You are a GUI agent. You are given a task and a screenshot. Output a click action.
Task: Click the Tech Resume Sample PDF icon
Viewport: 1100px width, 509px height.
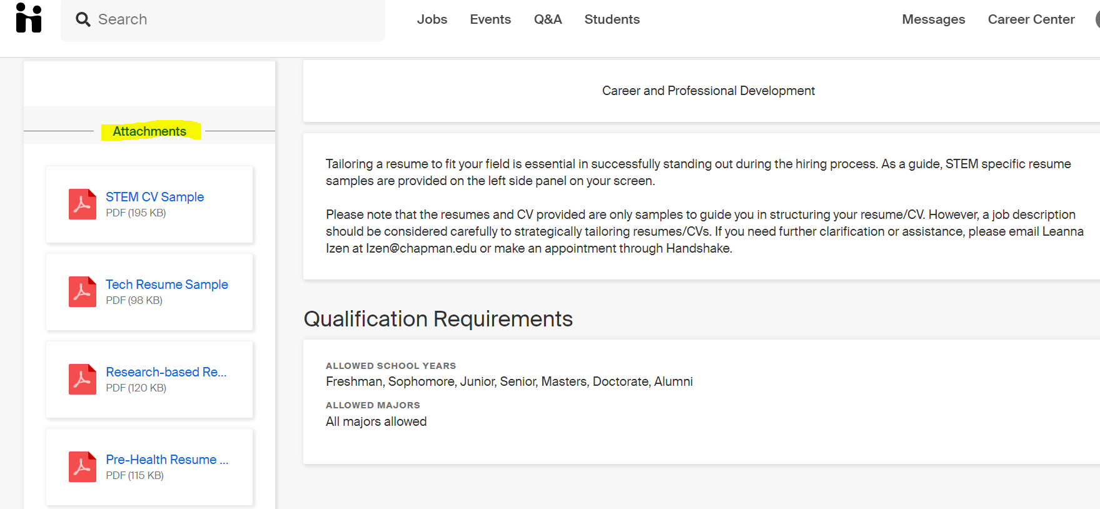click(x=83, y=292)
